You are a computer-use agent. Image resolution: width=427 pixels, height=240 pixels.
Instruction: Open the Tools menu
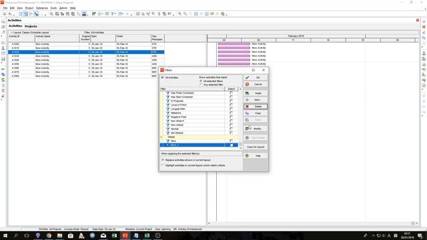click(53, 8)
